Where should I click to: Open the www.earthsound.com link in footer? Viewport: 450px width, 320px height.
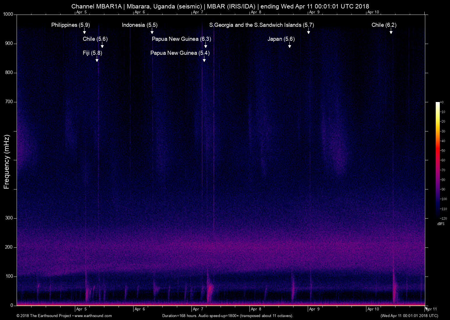(x=93, y=316)
